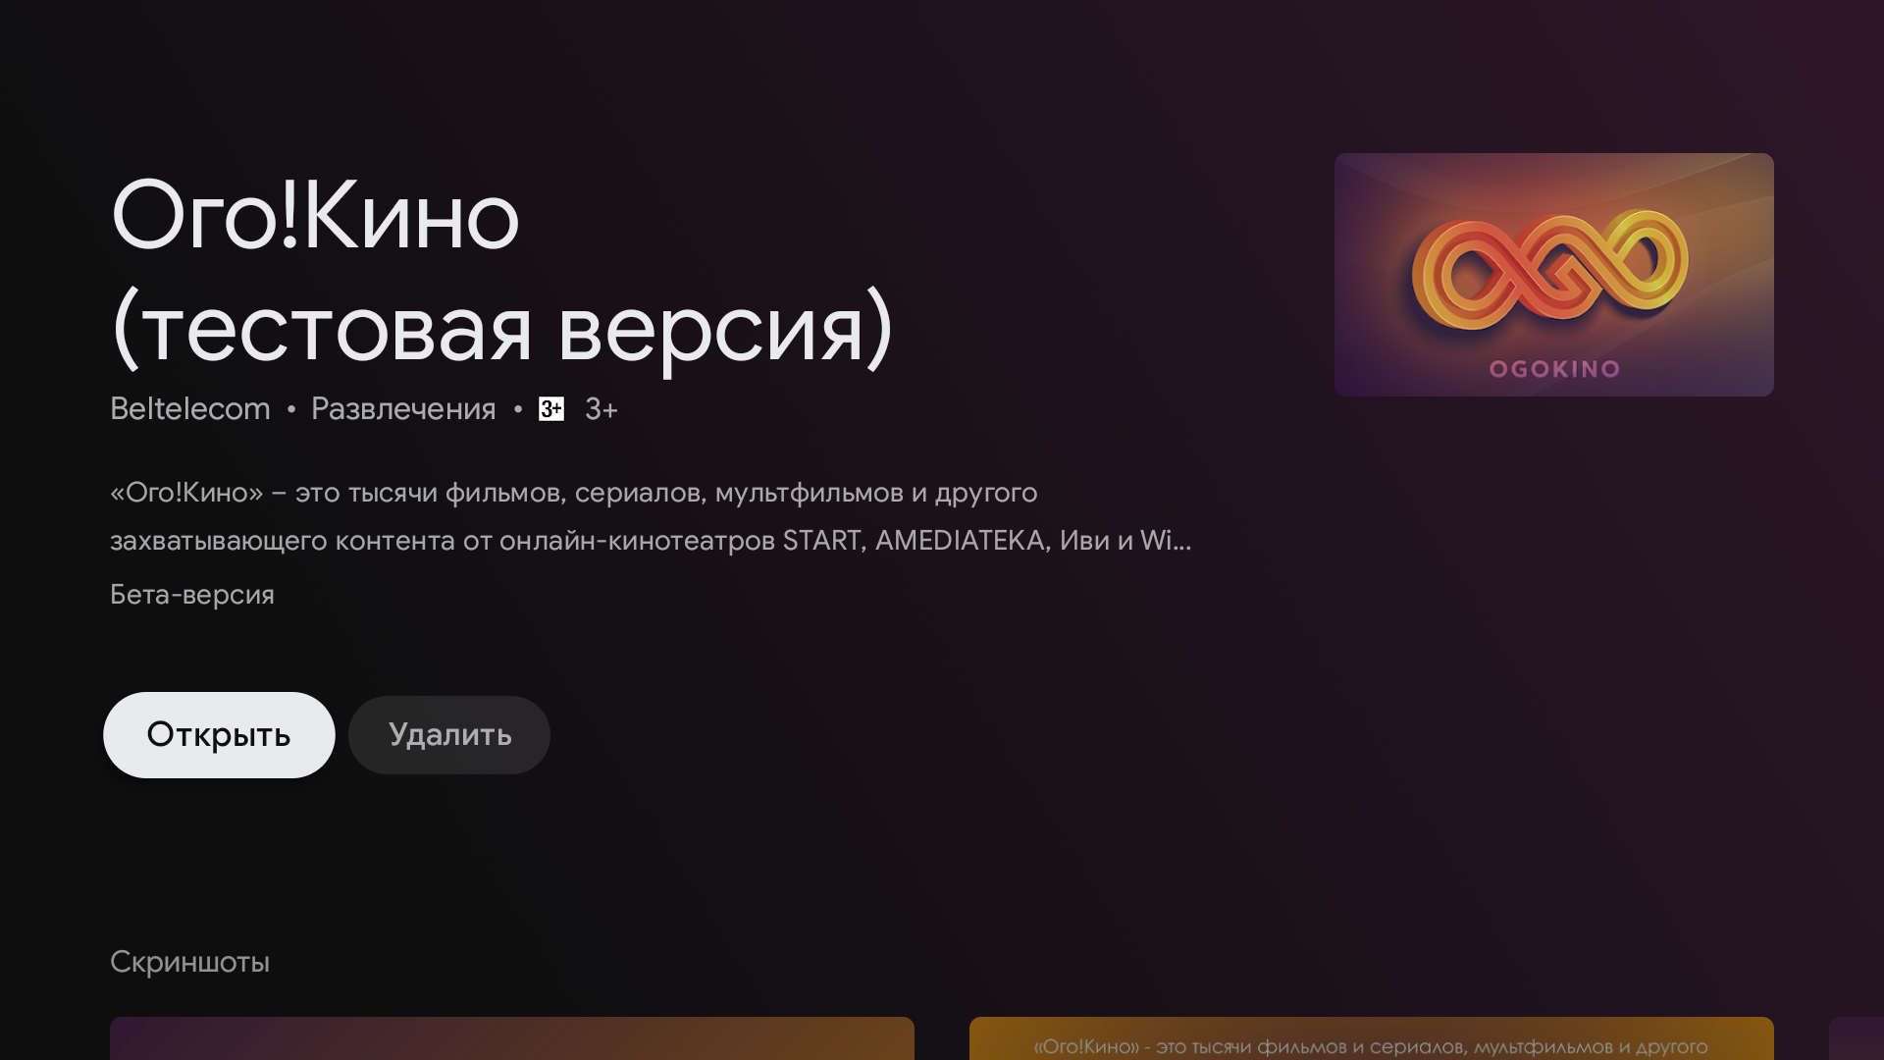Viewport: 1884px width, 1060px height.
Task: Open the first screenshot thumbnail
Action: 511,1038
